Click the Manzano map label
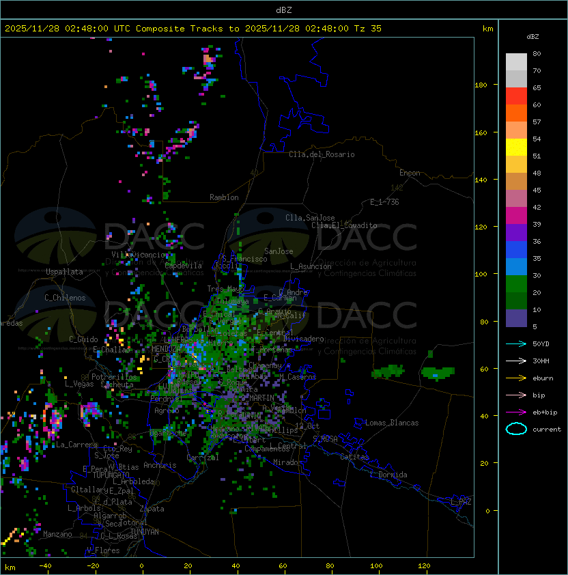 [57, 534]
